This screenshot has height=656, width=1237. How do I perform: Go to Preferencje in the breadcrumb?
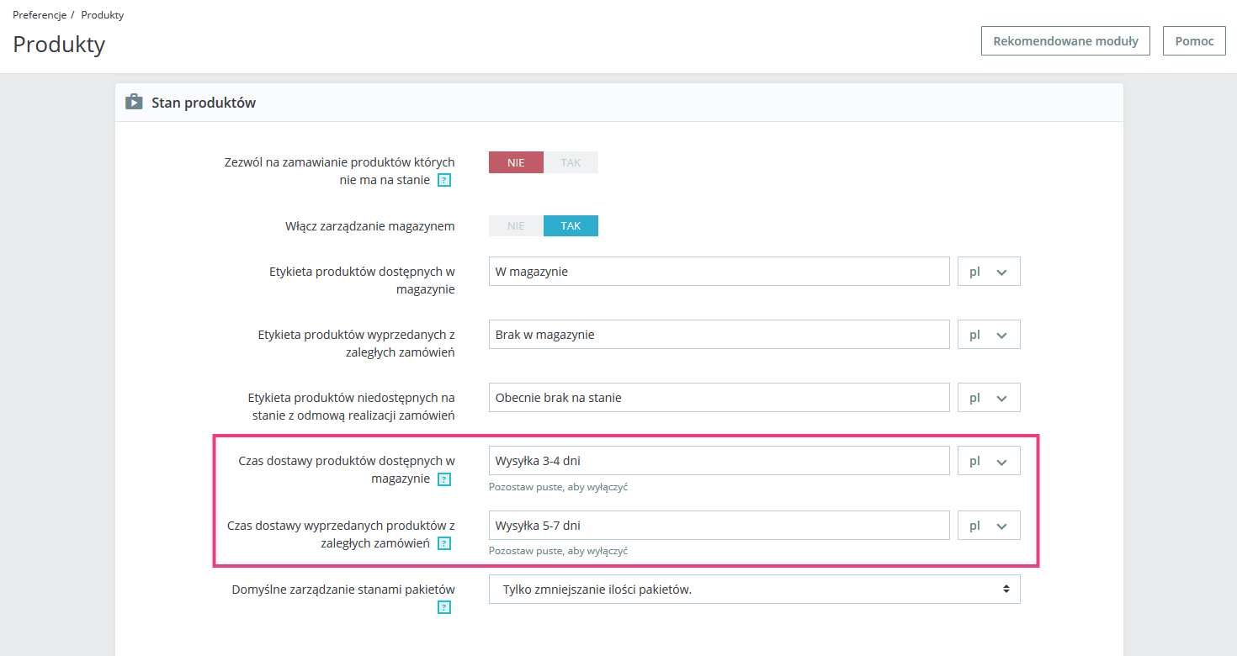click(39, 15)
